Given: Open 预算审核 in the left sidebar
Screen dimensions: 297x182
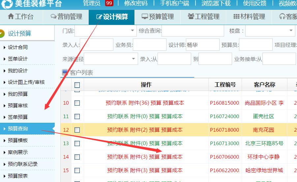Looking at the screenshot, I should pos(18,106).
